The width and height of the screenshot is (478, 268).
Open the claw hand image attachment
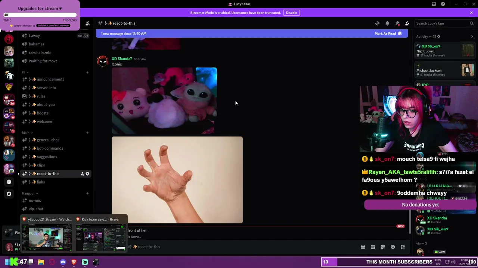177,180
